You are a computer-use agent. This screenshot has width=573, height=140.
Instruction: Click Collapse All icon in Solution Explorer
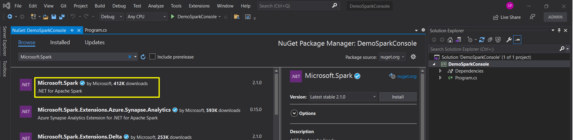(490, 40)
